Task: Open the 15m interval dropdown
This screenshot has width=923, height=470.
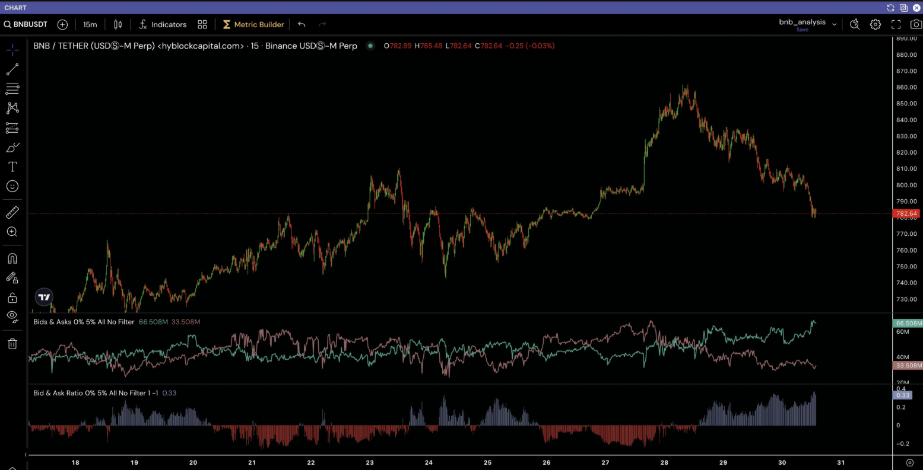Action: [90, 24]
